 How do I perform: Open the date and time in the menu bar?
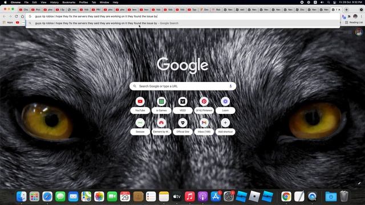(350, 2)
